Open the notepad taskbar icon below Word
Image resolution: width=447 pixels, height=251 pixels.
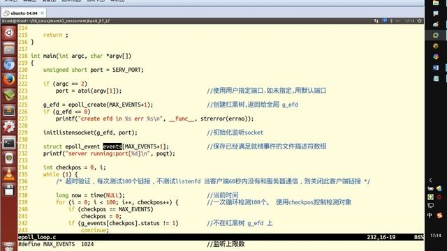[436, 78]
